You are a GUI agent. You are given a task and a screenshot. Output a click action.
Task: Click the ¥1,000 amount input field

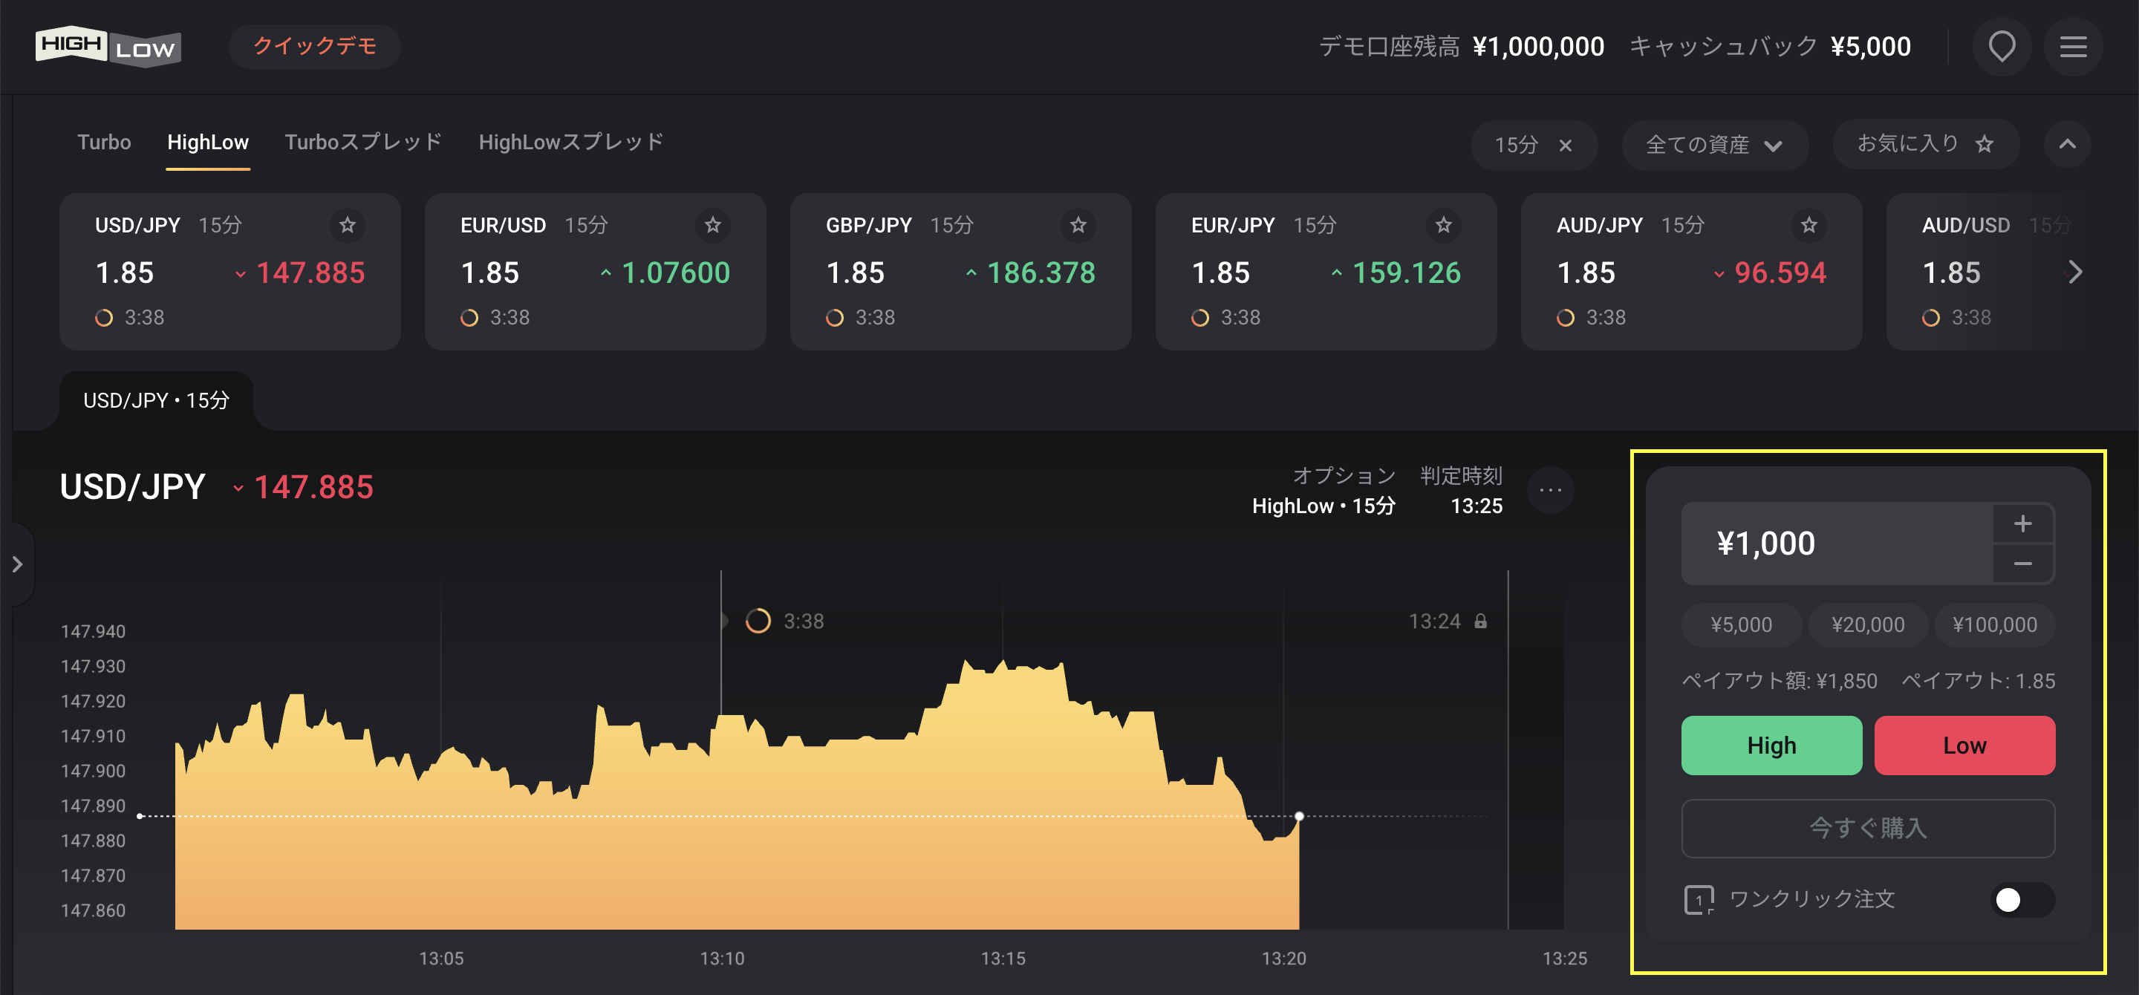coord(1837,544)
